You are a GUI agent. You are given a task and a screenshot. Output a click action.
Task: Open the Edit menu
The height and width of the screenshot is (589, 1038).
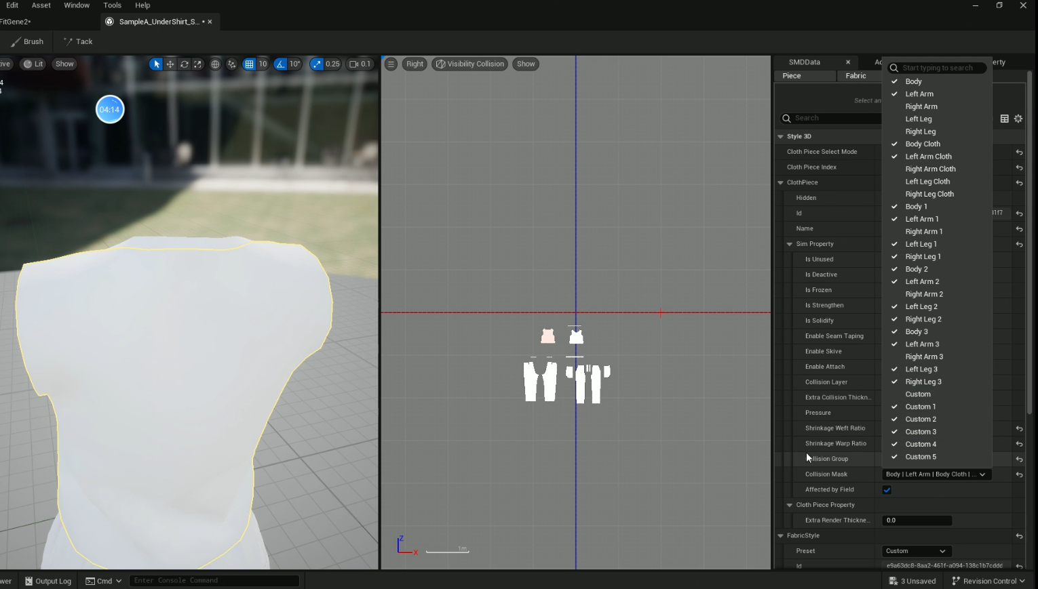pyautogui.click(x=12, y=5)
